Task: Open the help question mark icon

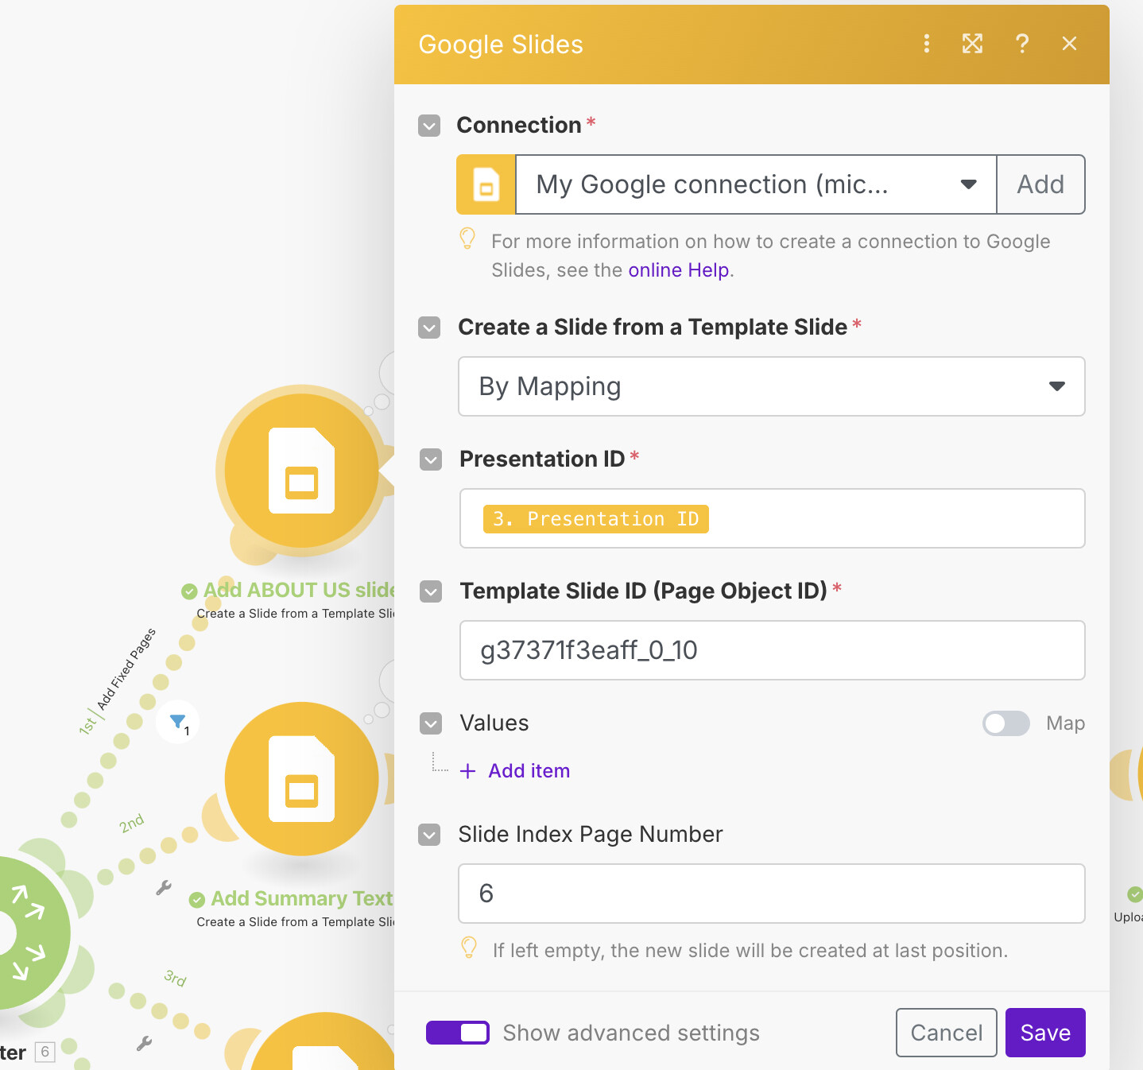Action: 1022,44
